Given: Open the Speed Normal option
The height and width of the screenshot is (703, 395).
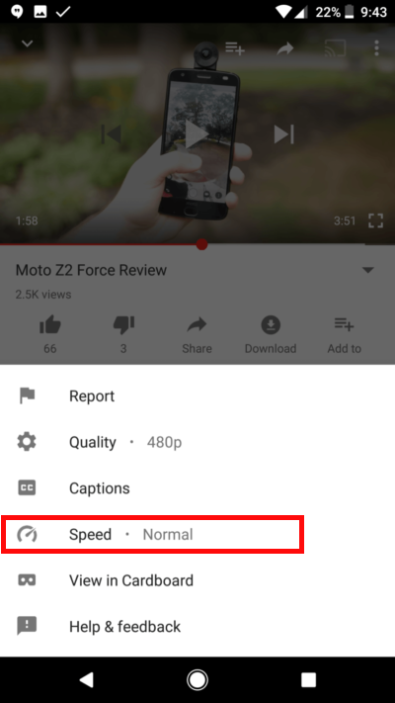Looking at the screenshot, I should click(197, 535).
